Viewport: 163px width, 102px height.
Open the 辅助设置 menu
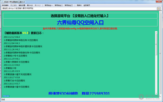22,5
